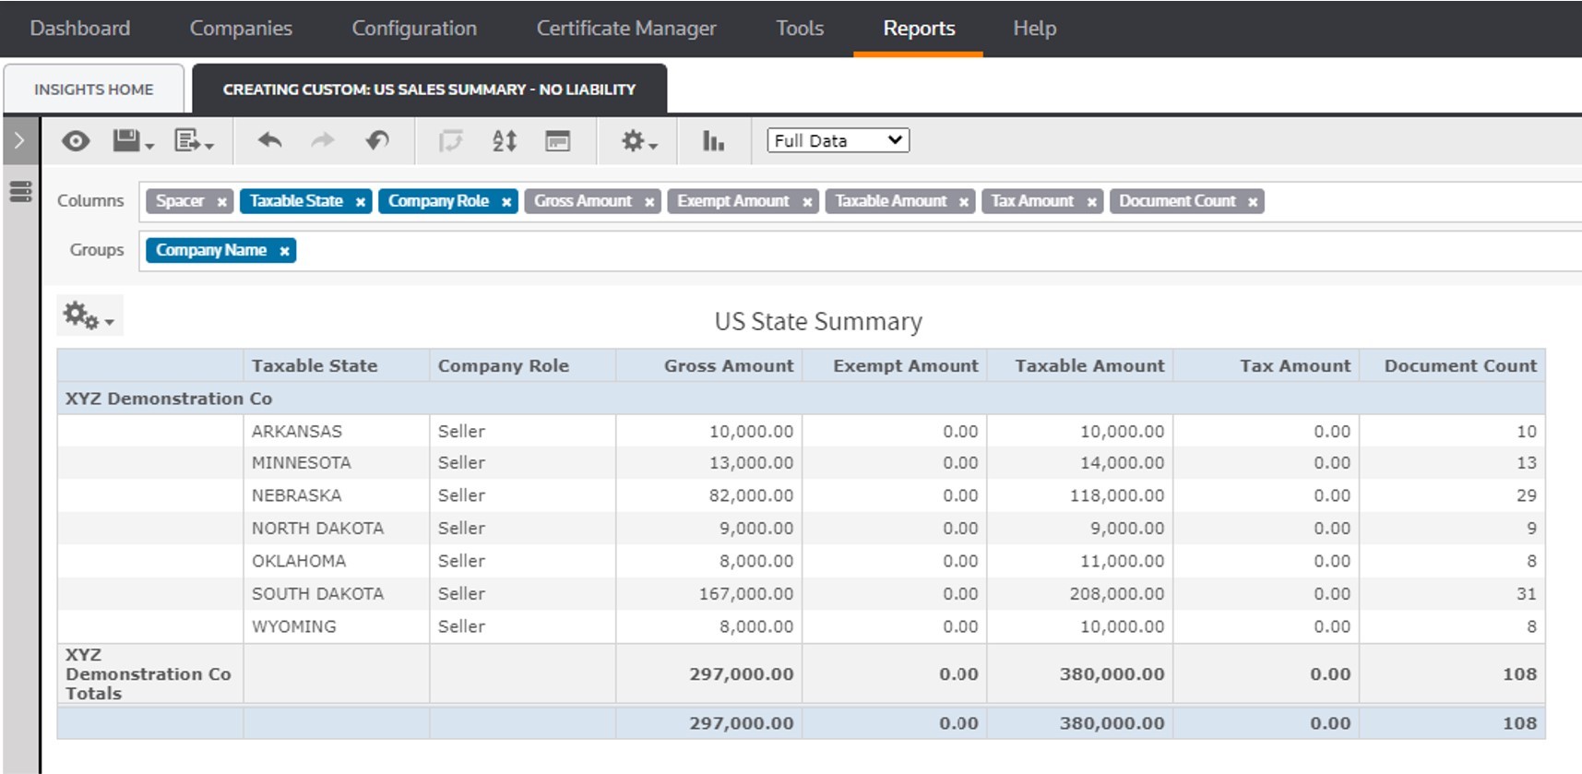Open the Certificate Manager menu

[x=625, y=29]
